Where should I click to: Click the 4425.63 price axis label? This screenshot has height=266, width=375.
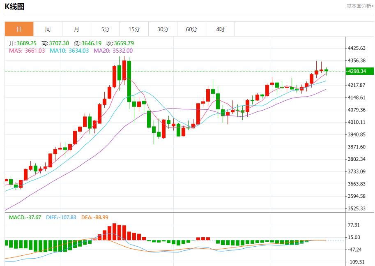(x=357, y=48)
